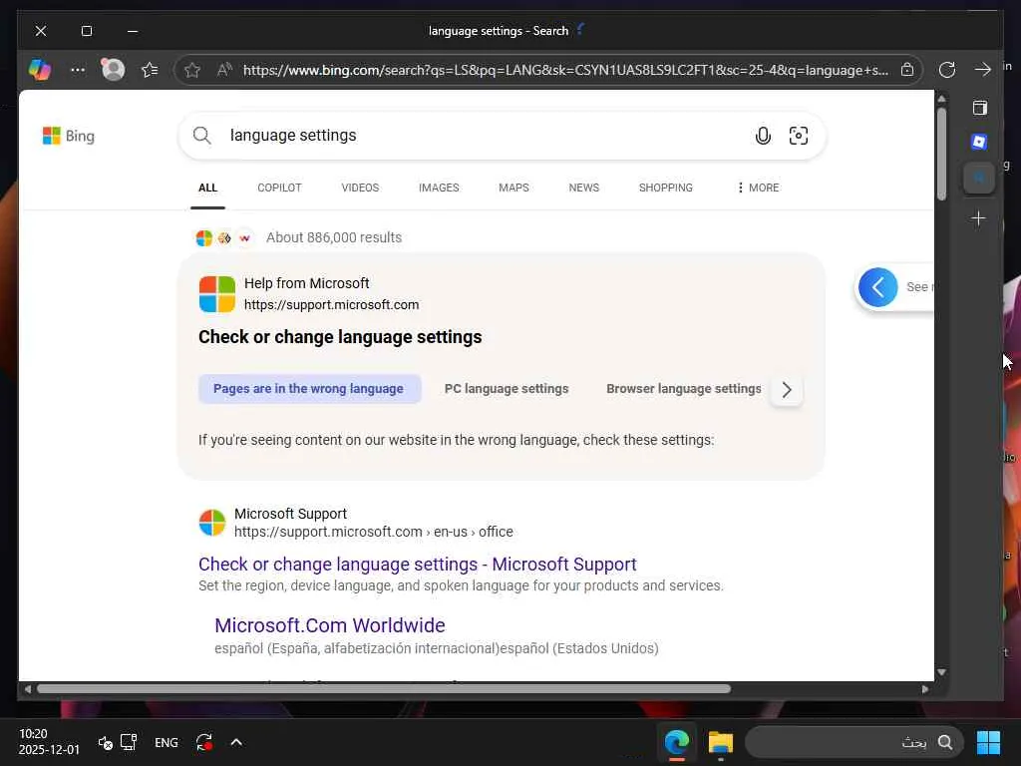Switch the ENG input language indicator
The height and width of the screenshot is (766, 1021).
tap(167, 742)
